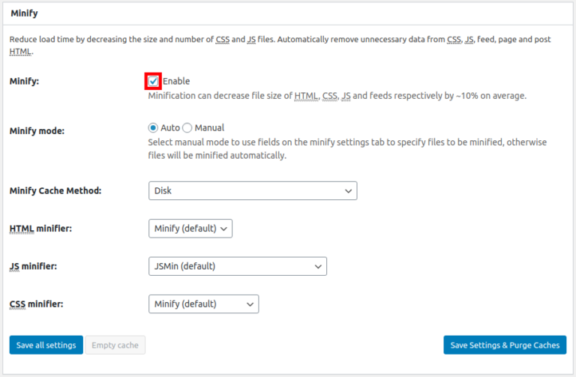Click the HTML minifier field label
The height and width of the screenshot is (377, 576).
point(40,228)
